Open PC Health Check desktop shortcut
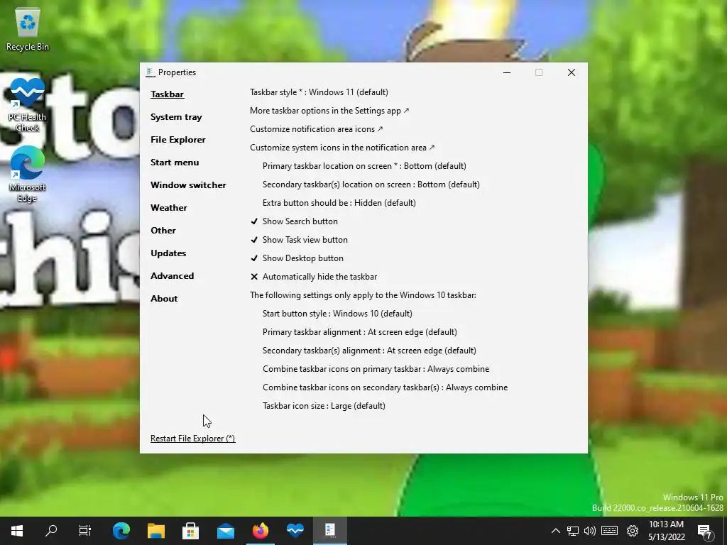This screenshot has height=545, width=727. (28, 104)
